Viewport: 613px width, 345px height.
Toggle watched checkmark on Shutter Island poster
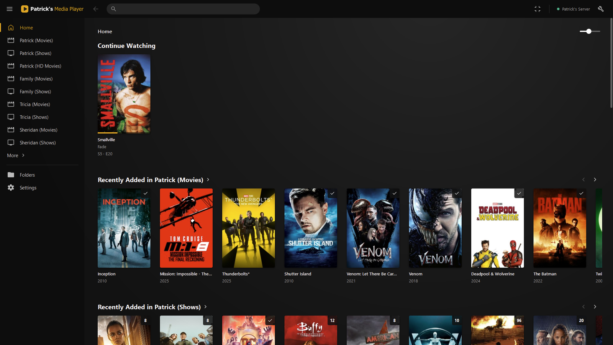click(332, 193)
